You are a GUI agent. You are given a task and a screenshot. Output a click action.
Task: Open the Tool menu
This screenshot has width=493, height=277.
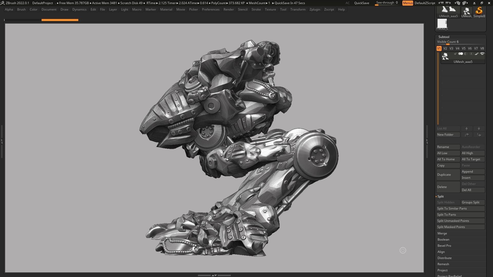(283, 9)
